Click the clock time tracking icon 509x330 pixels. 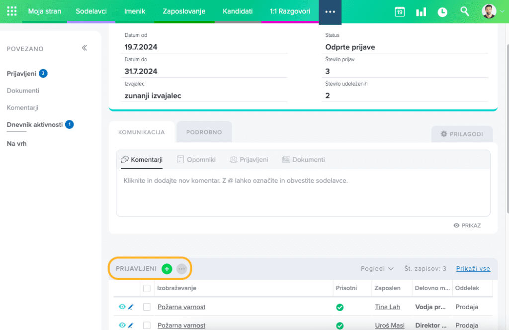pos(442,12)
